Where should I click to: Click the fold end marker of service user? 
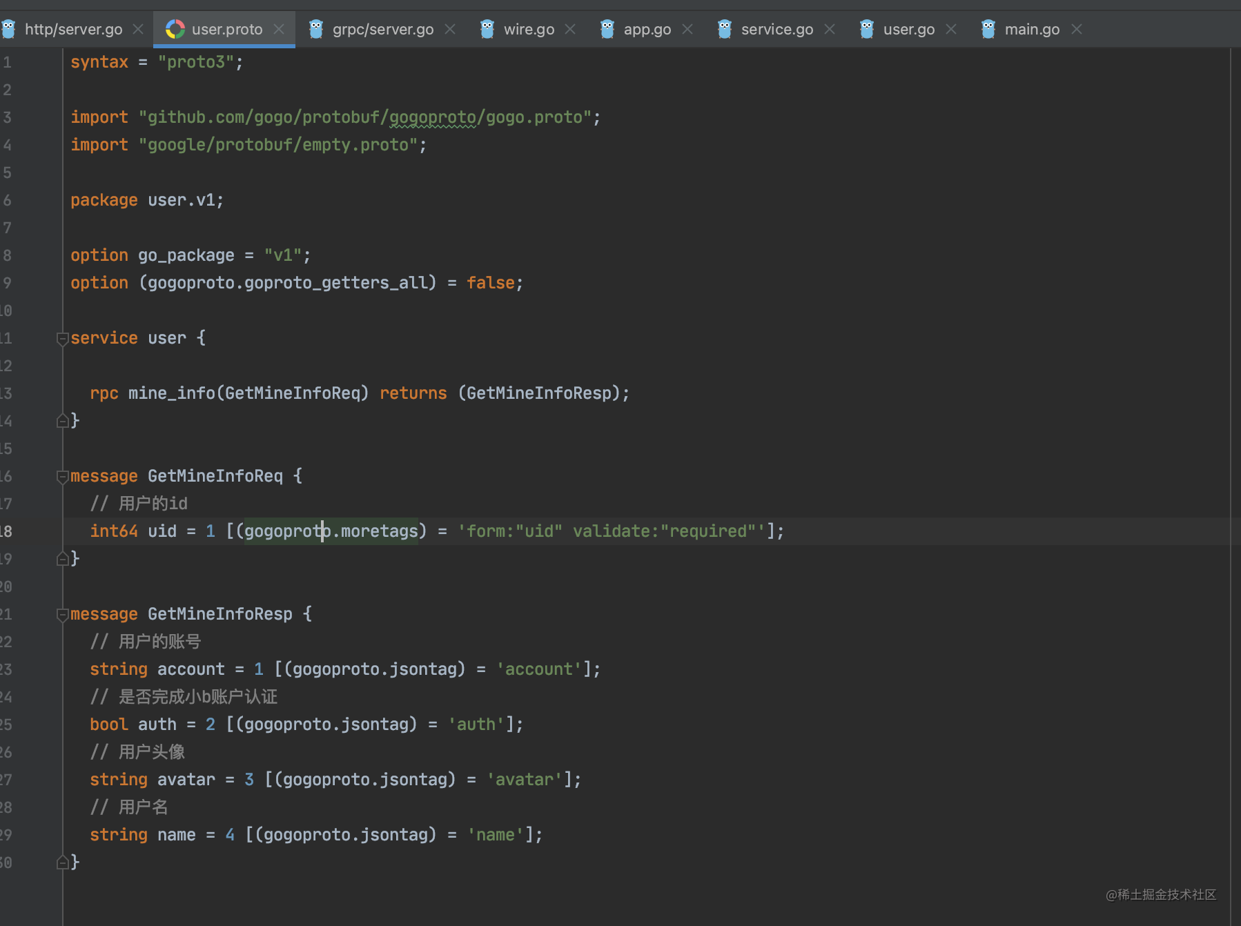pos(63,420)
